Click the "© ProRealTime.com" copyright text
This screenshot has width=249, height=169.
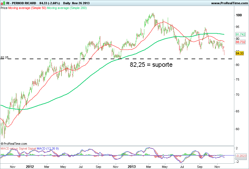click(14, 144)
